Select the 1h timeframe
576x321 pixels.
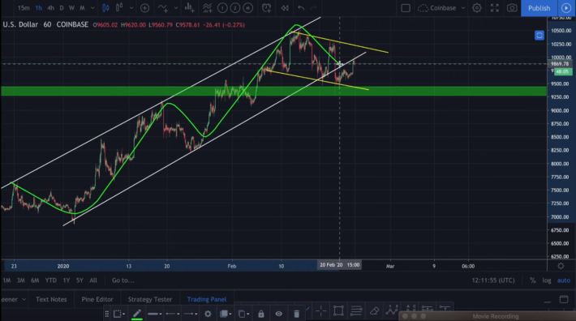pos(39,8)
